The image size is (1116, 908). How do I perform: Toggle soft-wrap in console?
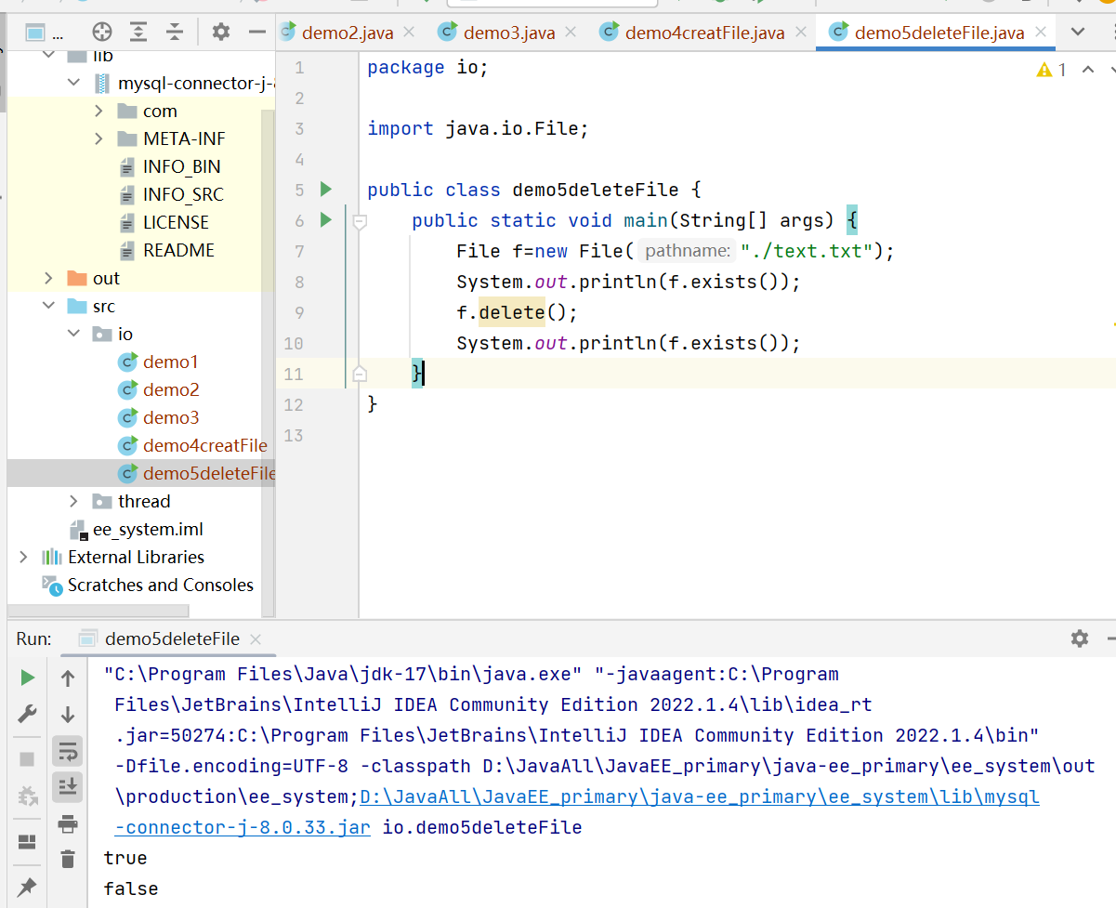(x=68, y=751)
